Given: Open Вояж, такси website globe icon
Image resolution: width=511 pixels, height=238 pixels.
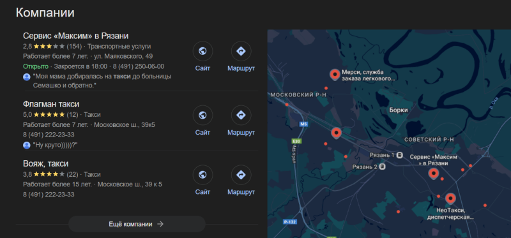Looking at the screenshot, I should tap(202, 175).
